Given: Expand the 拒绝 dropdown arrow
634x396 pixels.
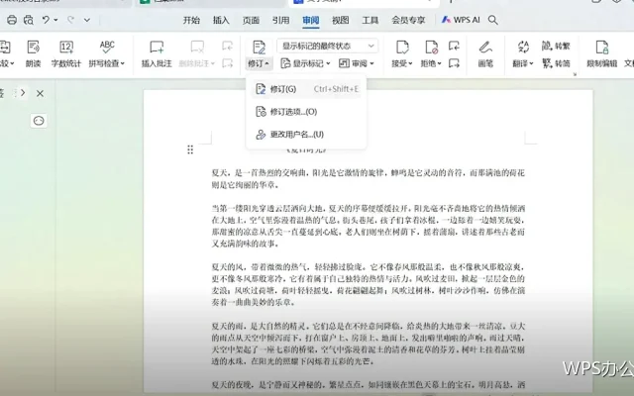Looking at the screenshot, I should [439, 63].
